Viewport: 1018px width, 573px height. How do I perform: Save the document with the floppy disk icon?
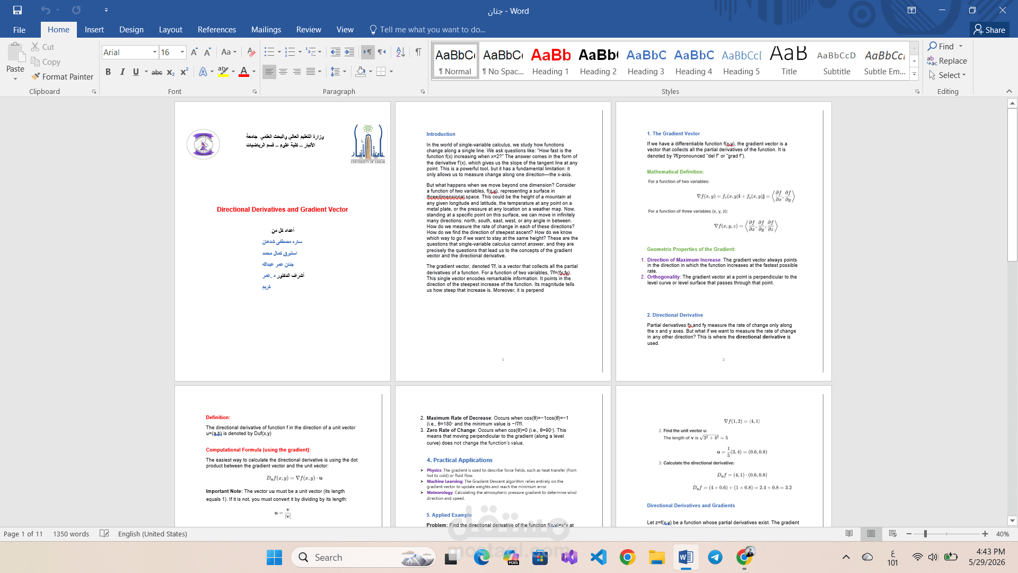tap(17, 10)
